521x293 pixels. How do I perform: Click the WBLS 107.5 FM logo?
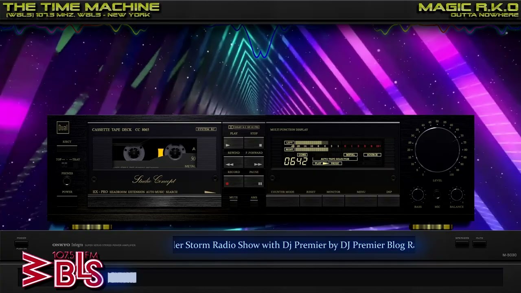[x=63, y=269]
